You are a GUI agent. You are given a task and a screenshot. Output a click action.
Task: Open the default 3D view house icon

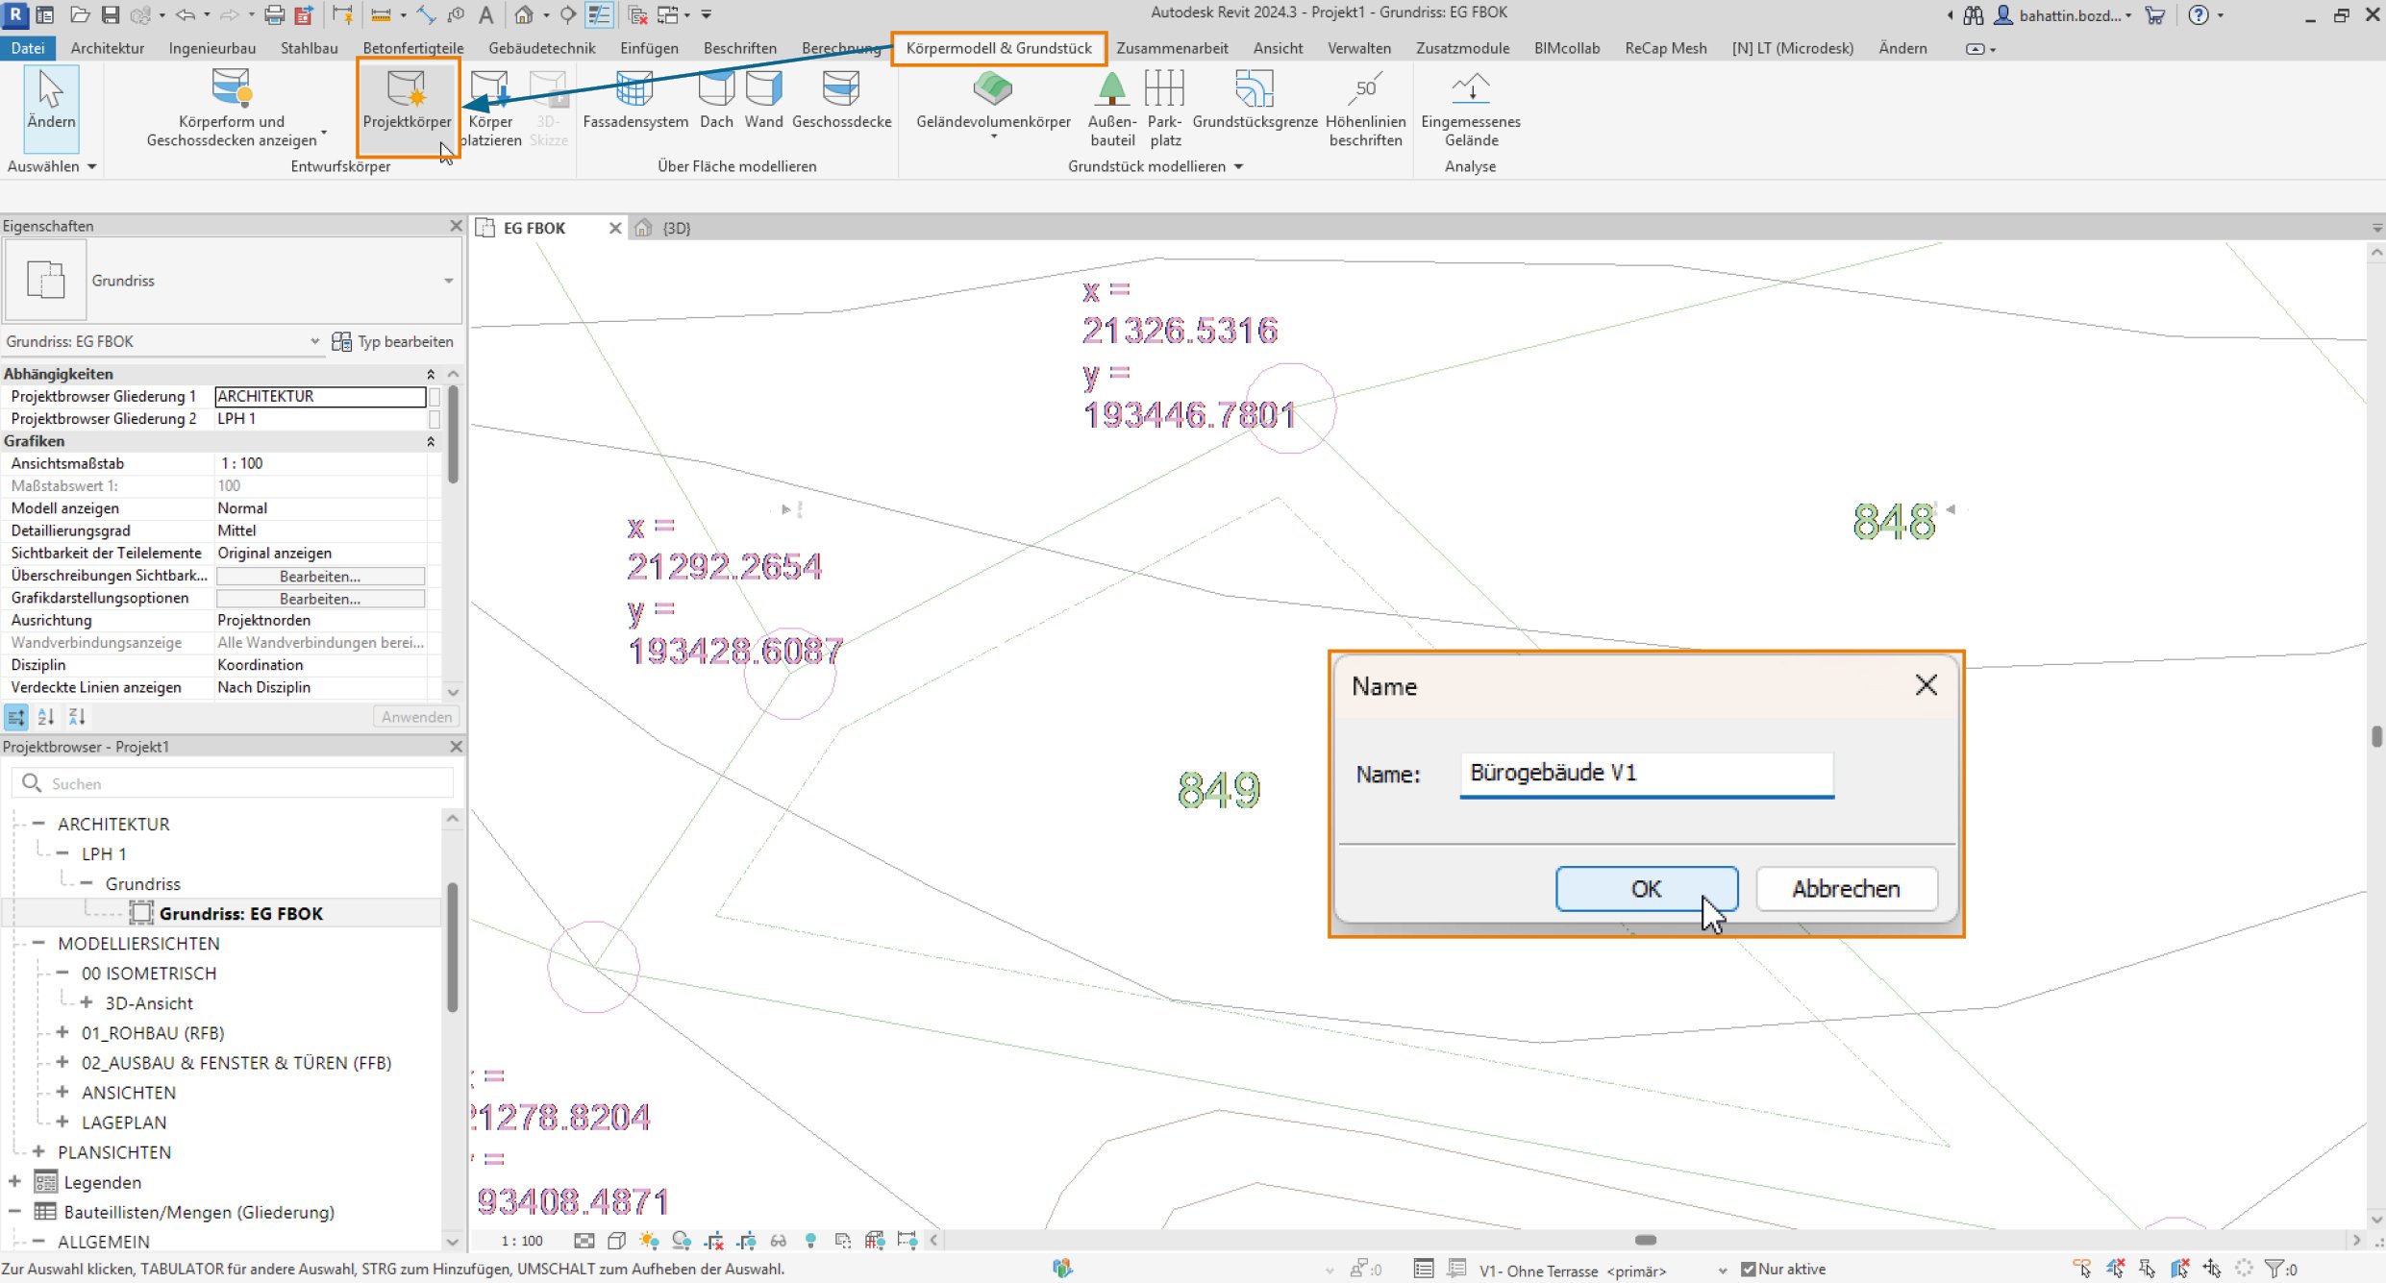pyautogui.click(x=524, y=14)
